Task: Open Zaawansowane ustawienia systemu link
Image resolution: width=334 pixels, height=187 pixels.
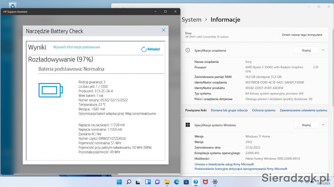Action: point(303,110)
